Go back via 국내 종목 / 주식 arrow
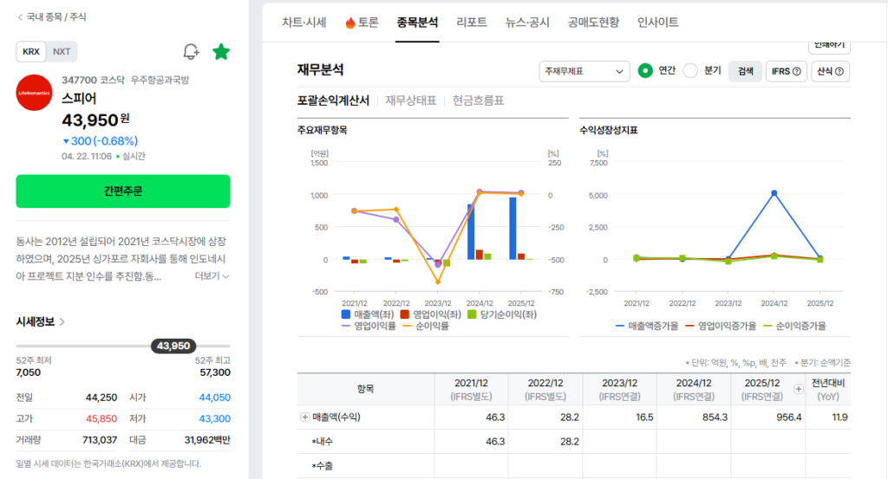888x479 pixels. tap(21, 17)
